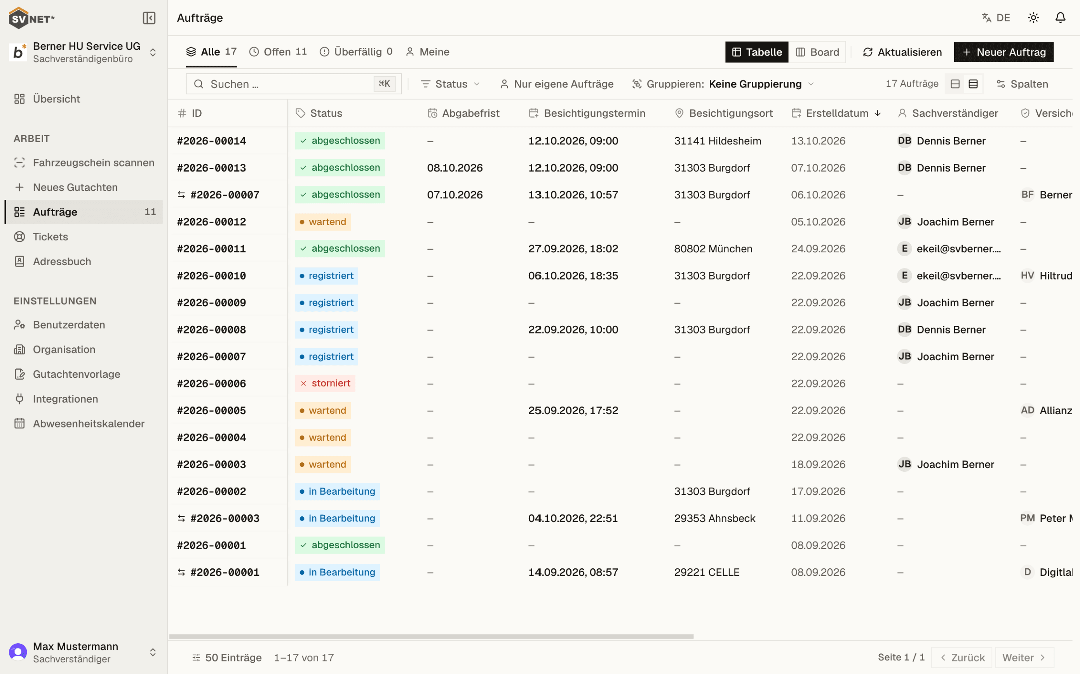
Task: Collapse the sidebar panel icon
Action: coord(149,18)
